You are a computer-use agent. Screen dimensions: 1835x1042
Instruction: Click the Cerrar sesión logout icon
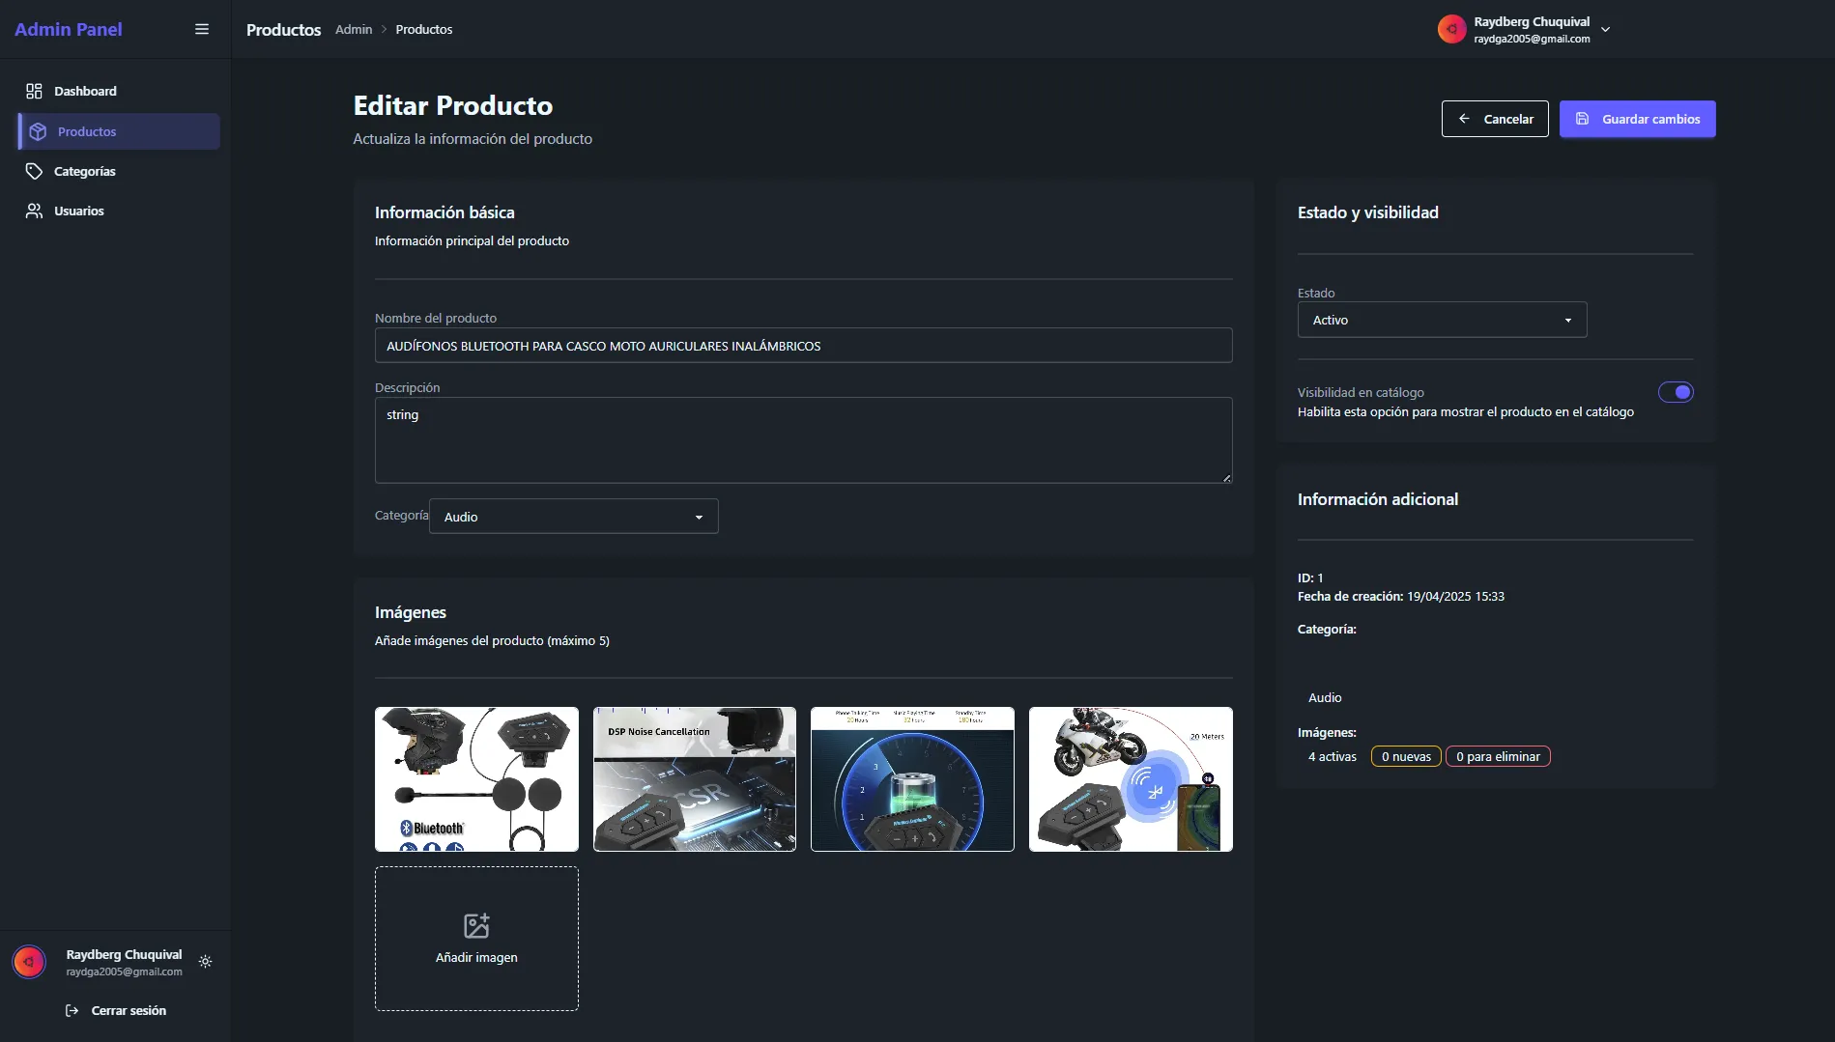(x=72, y=1010)
